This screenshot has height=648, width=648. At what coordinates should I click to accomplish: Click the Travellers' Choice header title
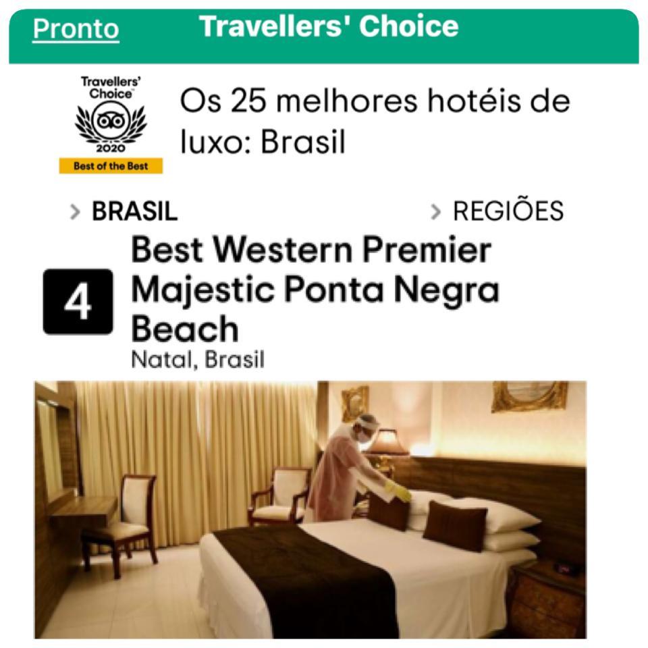(329, 26)
